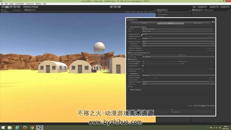
Task: Select Main Camera in the Hierarchy
Action: pyautogui.click(x=162, y=15)
